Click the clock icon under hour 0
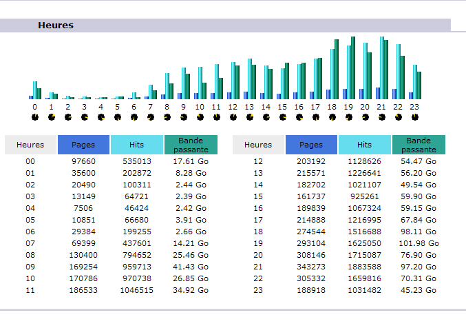Viewport: 466px width, 328px height. coord(34,117)
